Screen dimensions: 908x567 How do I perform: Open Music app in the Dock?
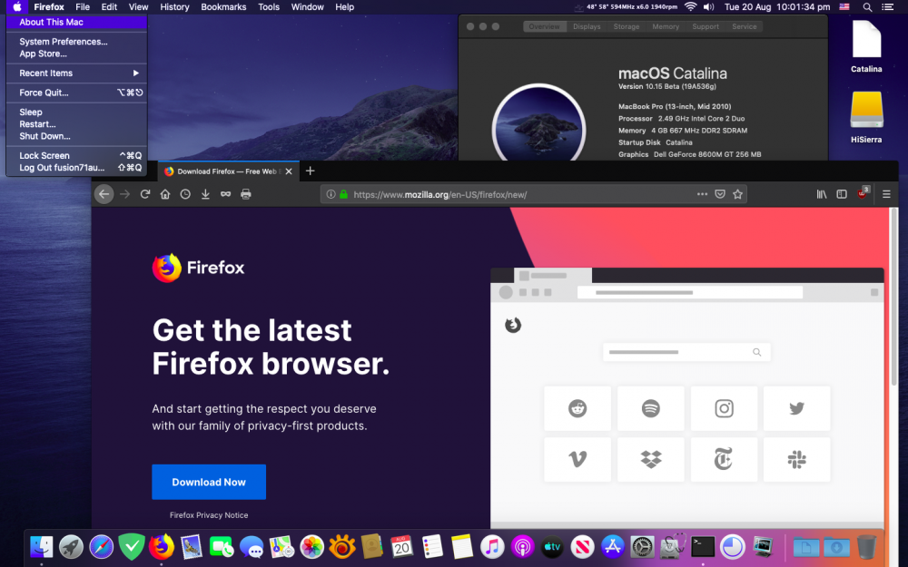coord(492,547)
